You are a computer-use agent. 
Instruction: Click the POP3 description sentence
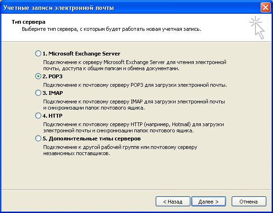click(x=135, y=85)
